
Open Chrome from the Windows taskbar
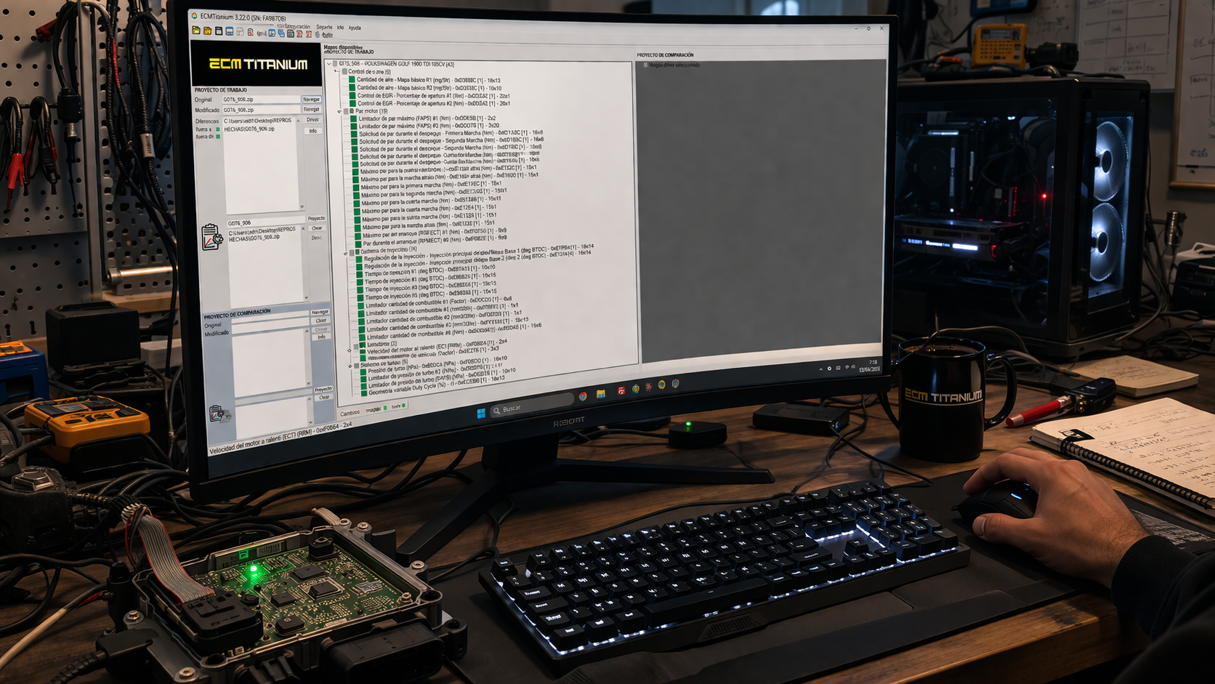tap(583, 396)
